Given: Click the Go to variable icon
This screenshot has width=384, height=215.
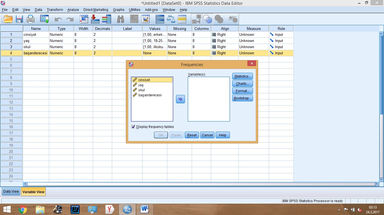Looking at the screenshot, I should point(95,19).
